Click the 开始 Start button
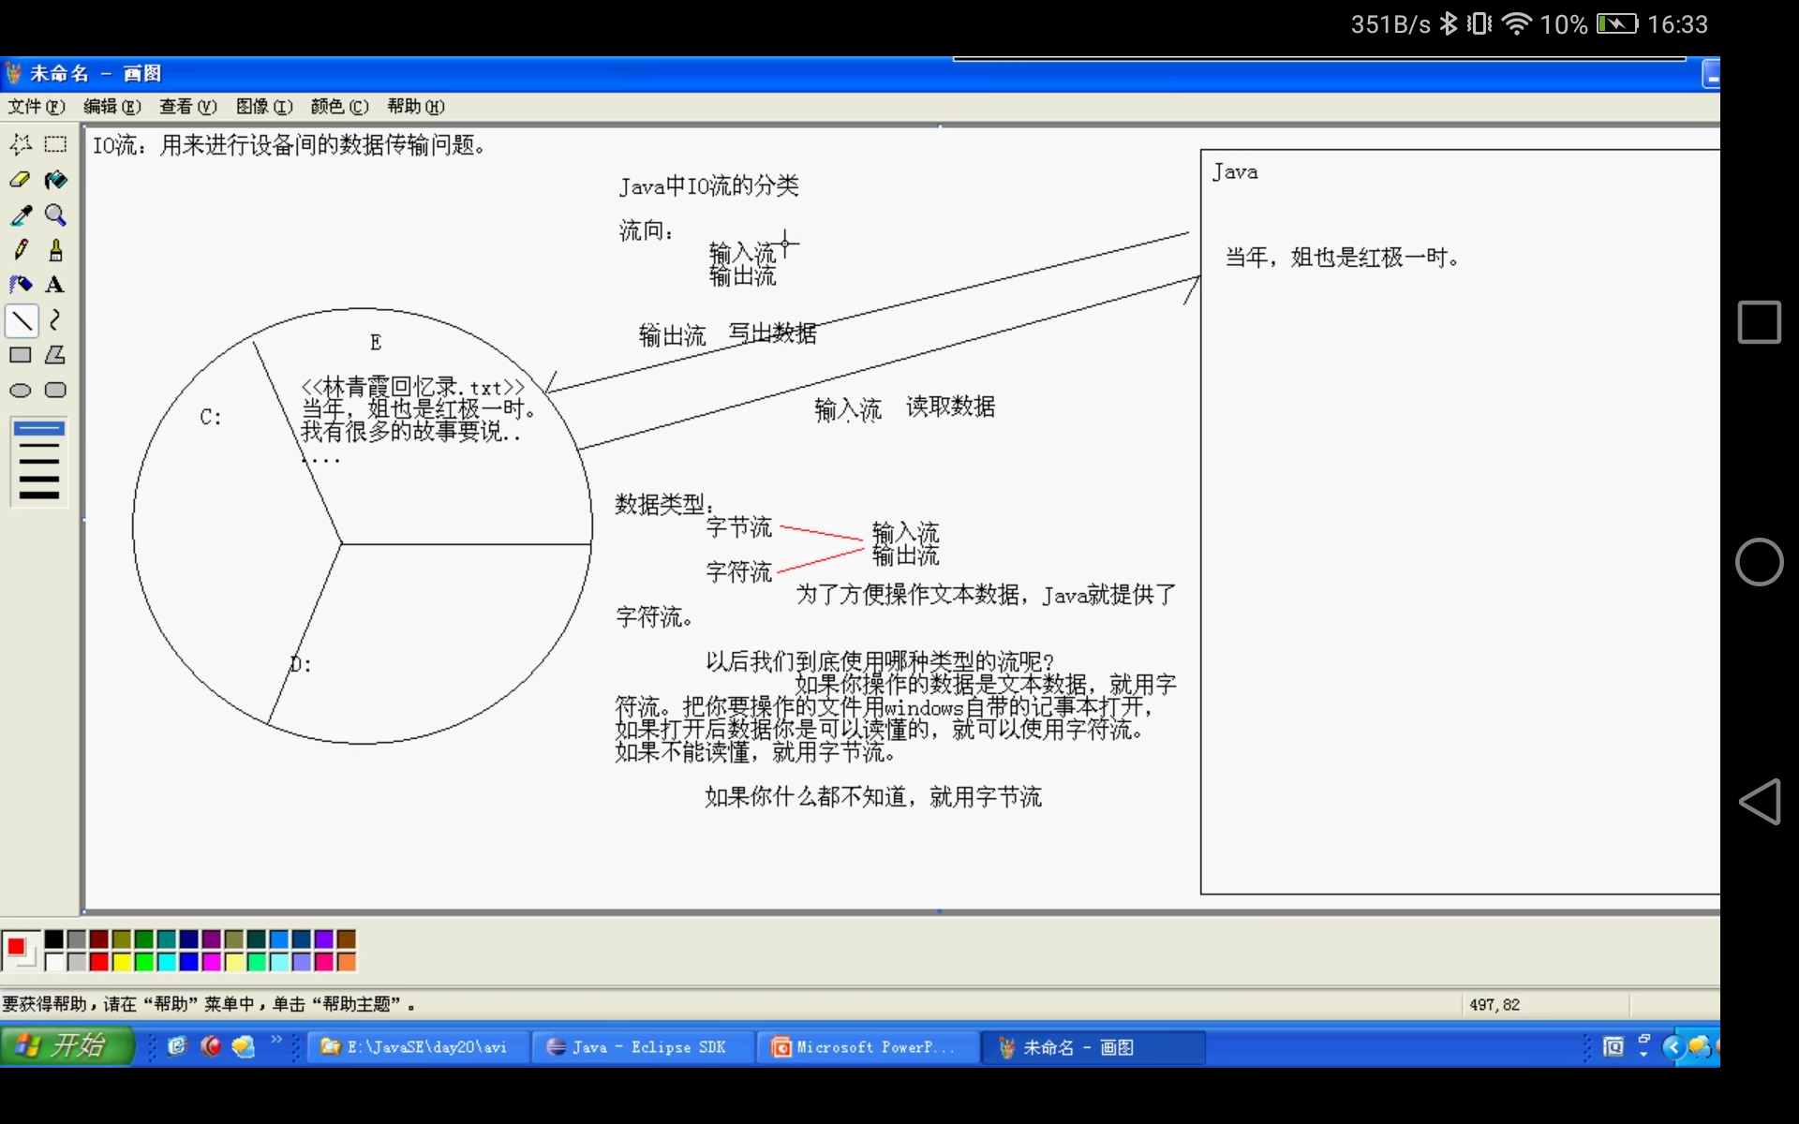The width and height of the screenshot is (1799, 1124). 67,1046
